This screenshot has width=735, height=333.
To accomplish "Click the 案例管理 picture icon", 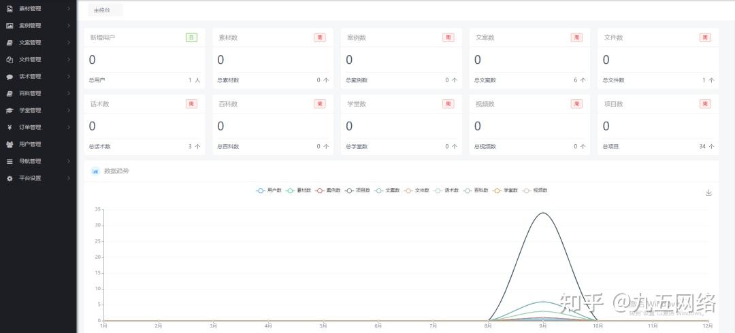I will click(10, 25).
